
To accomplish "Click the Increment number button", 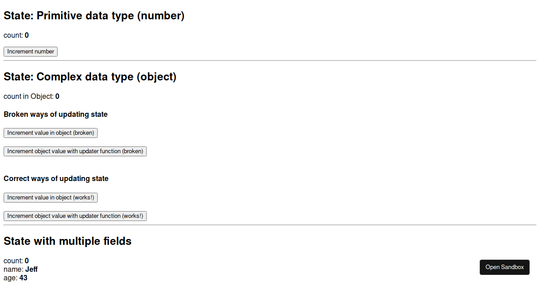I will point(31,52).
